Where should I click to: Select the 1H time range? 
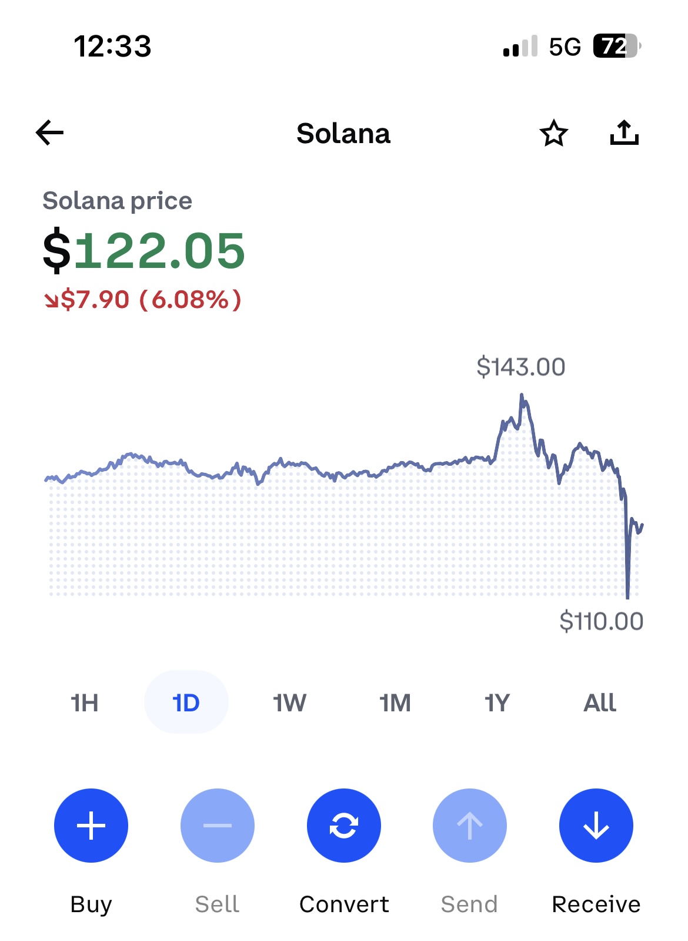85,703
